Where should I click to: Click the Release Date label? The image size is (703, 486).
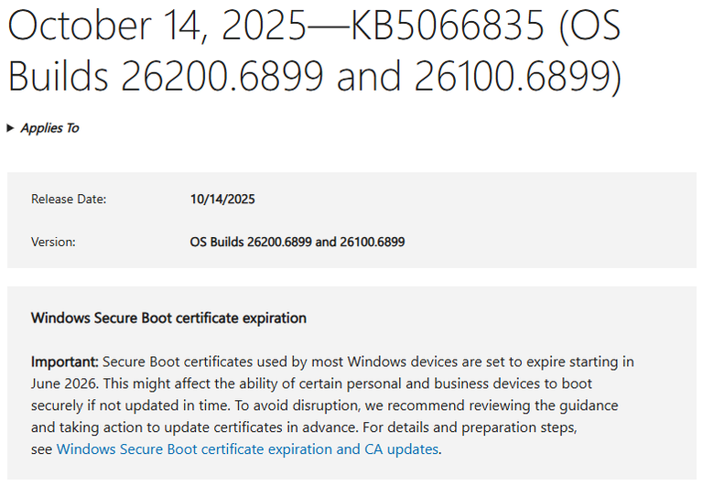tap(69, 200)
